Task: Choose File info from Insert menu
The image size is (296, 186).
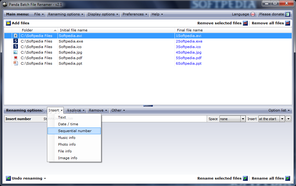Action: [74, 151]
